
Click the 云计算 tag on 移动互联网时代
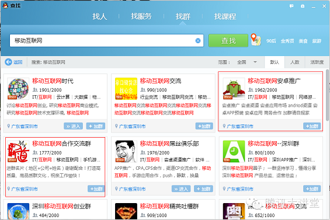click(x=63, y=97)
